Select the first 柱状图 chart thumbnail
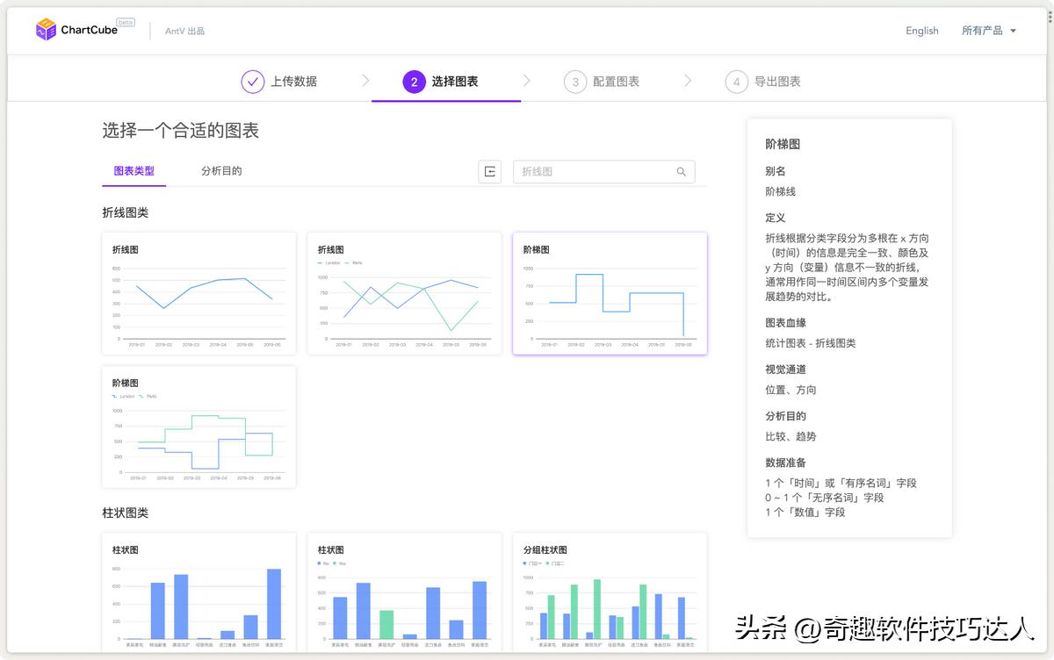 (199, 595)
